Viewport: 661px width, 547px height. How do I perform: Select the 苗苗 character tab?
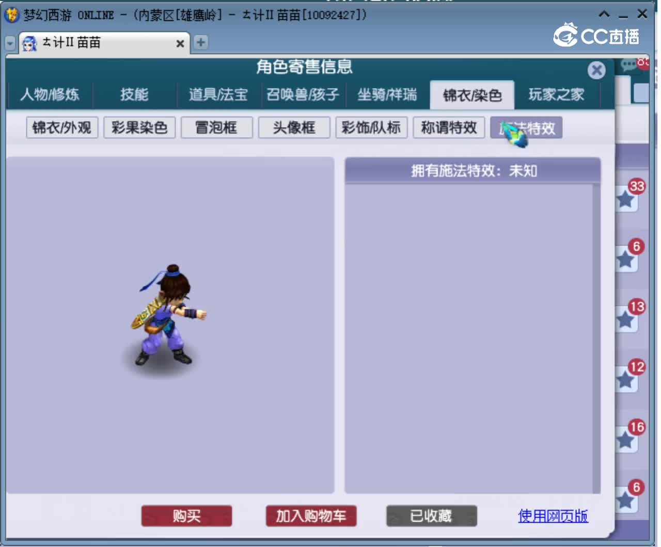point(104,43)
